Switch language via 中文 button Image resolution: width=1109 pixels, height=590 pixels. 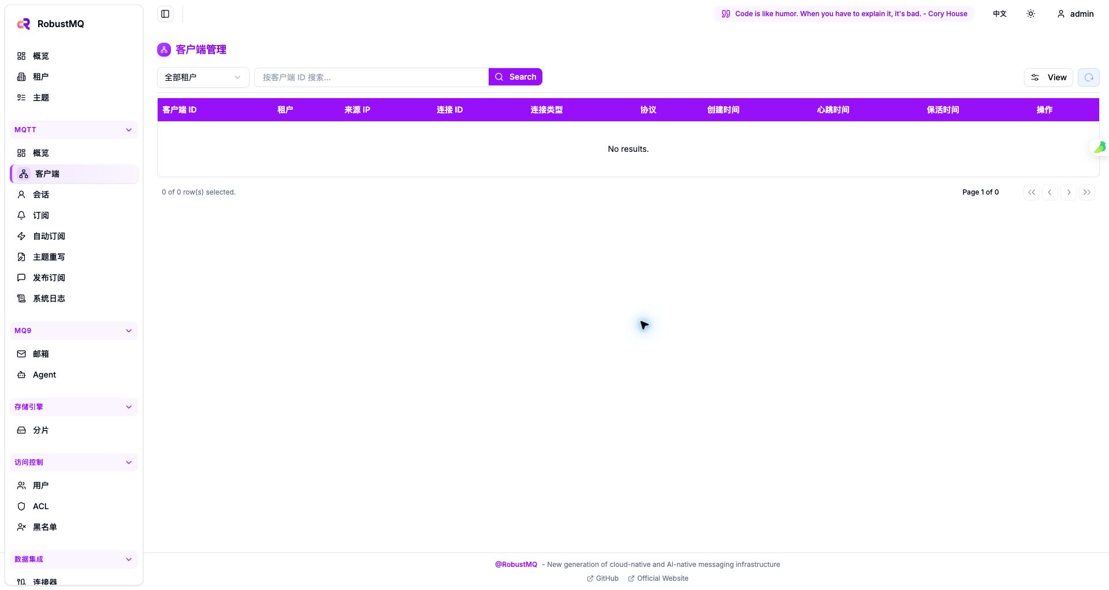(1000, 14)
